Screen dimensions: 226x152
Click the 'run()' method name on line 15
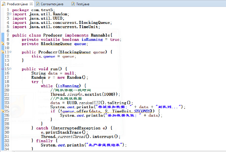tap(56, 69)
